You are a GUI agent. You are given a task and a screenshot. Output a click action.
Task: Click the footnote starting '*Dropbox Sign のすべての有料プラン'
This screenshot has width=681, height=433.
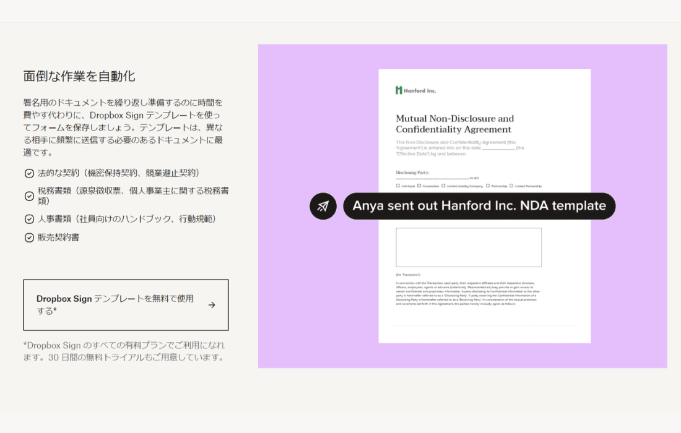coord(124,351)
